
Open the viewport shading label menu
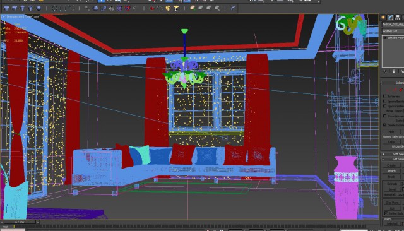tap(33, 17)
